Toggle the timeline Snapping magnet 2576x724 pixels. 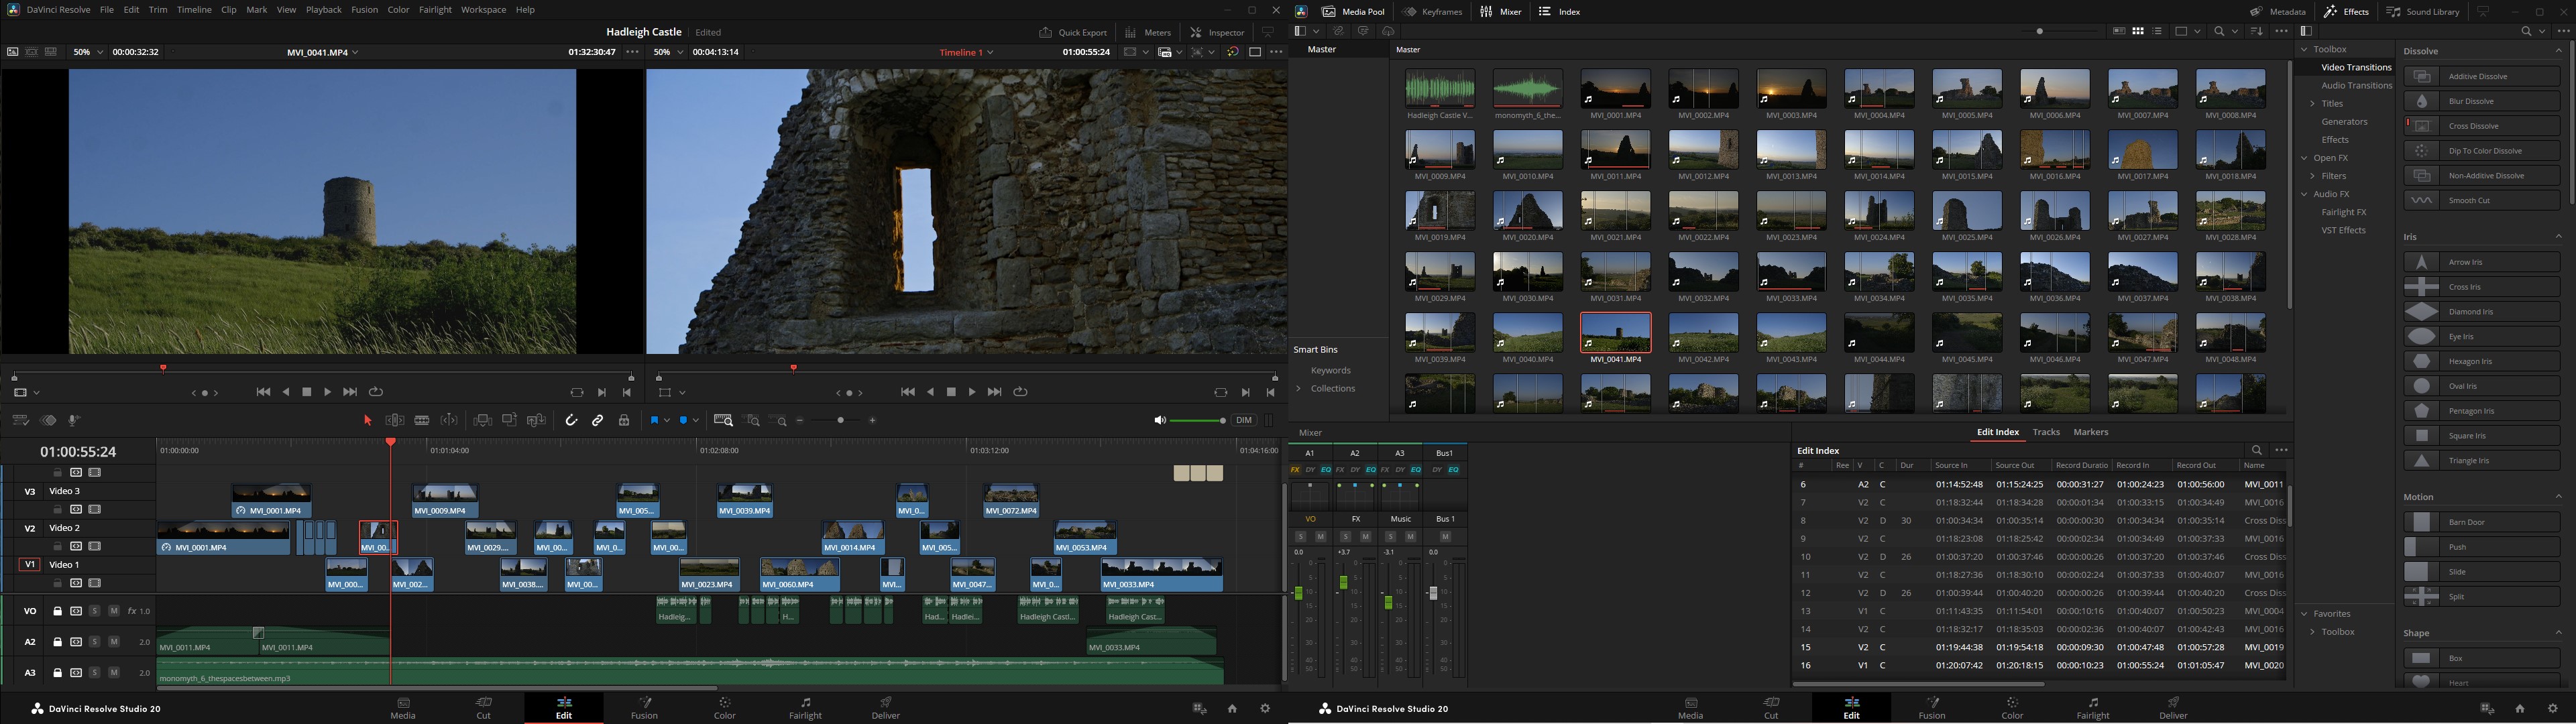click(571, 421)
